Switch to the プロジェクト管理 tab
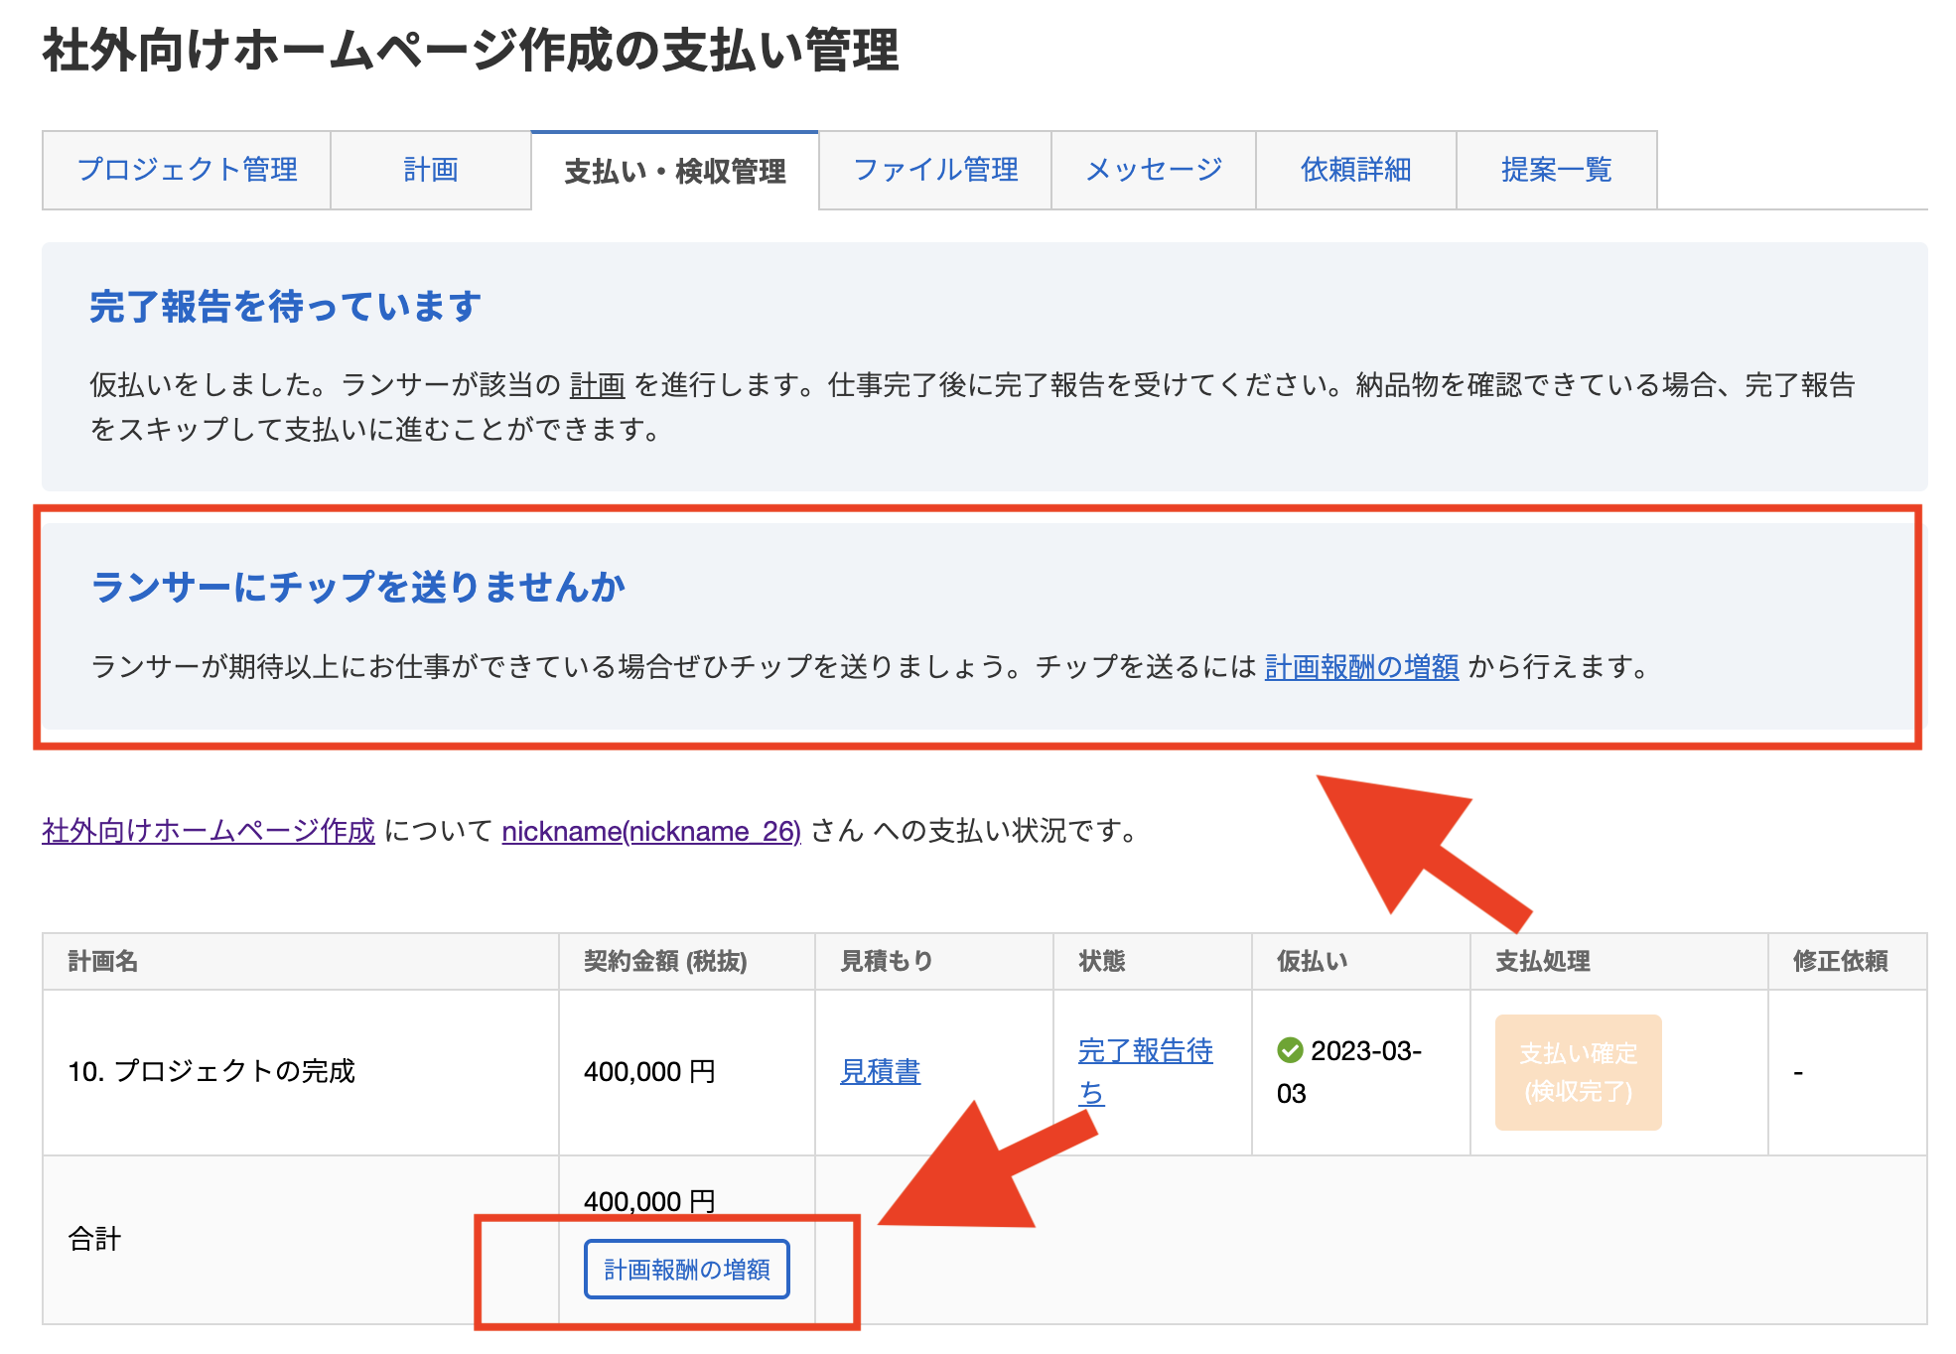This screenshot has width=1956, height=1354. pos(187,171)
